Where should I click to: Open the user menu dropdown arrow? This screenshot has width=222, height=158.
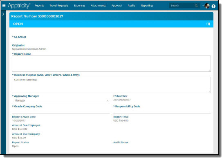(x=203, y=6)
